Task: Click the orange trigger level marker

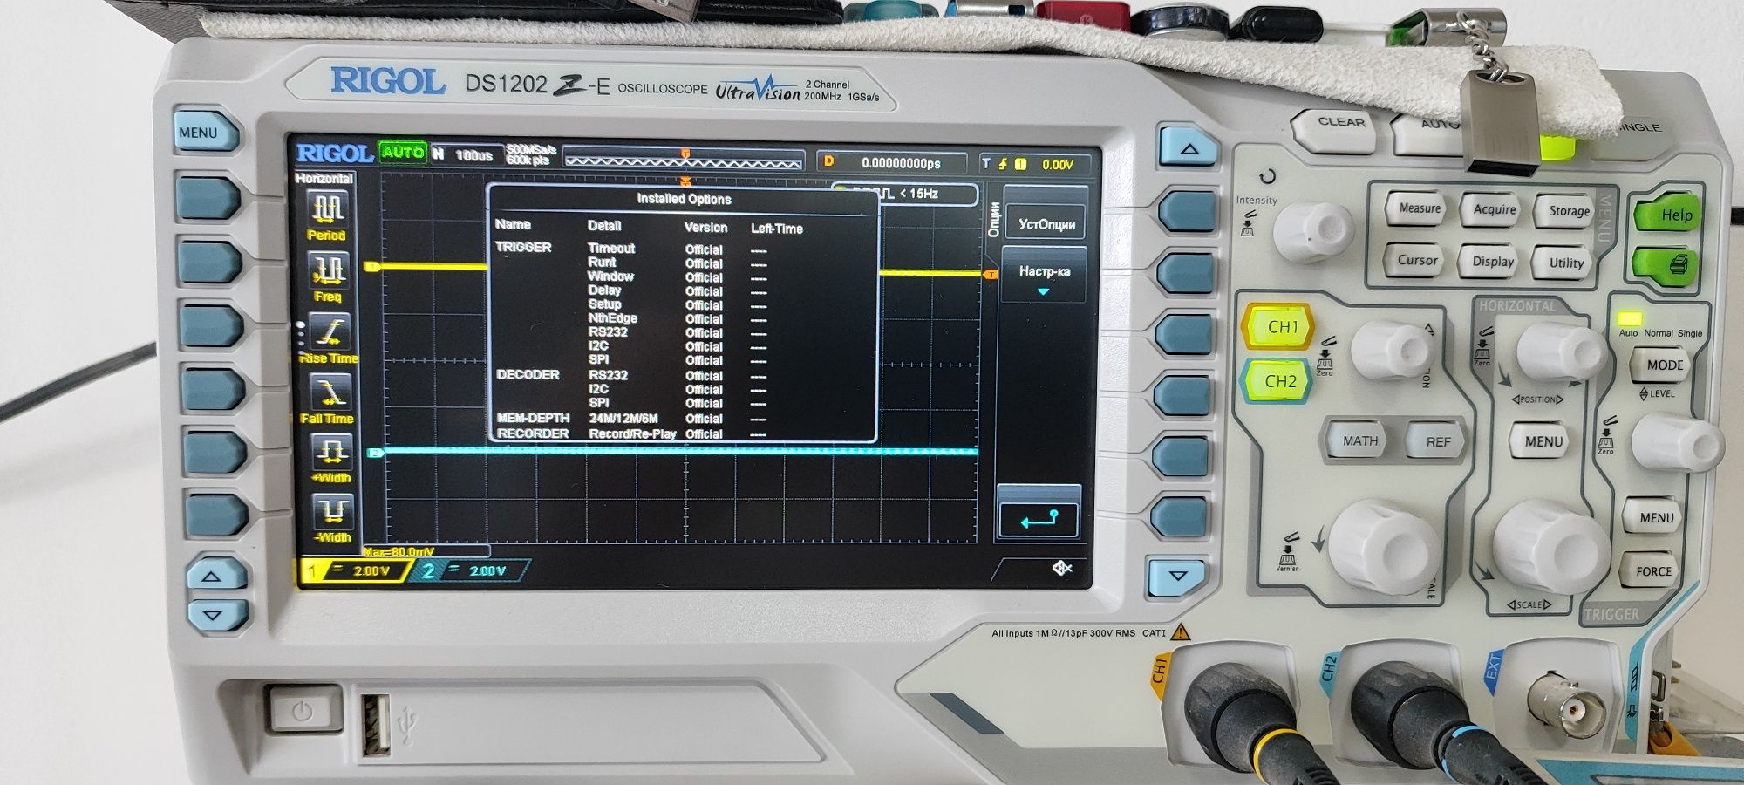Action: (991, 275)
